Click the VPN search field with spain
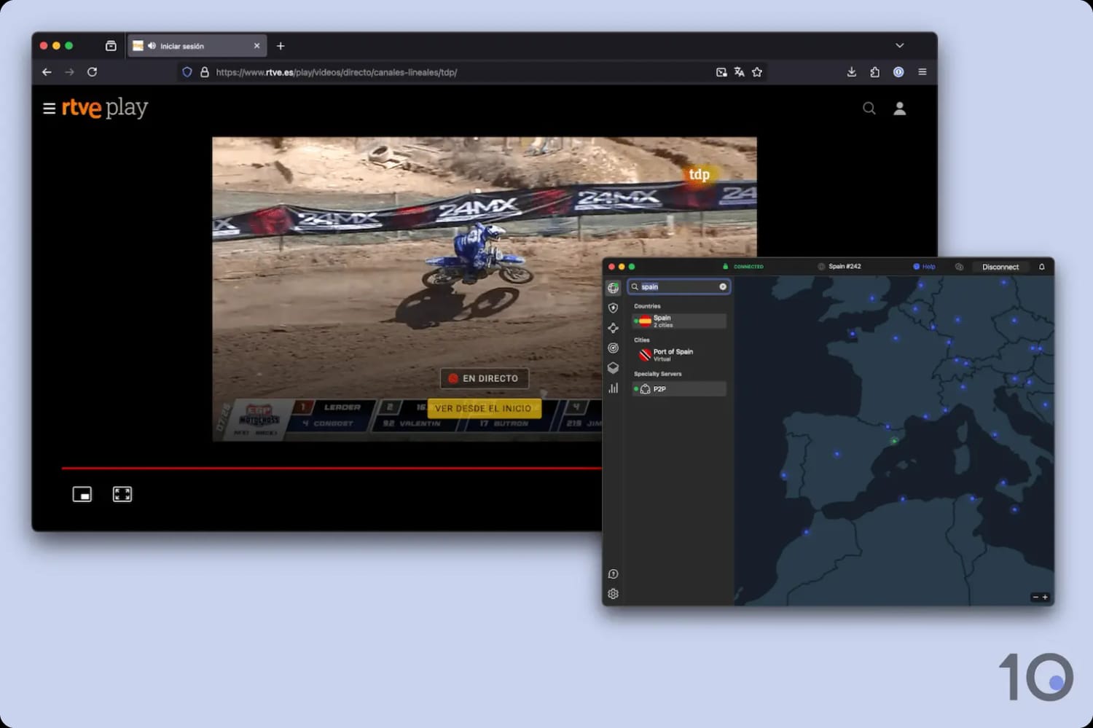 679,287
